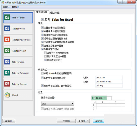This screenshot has height=126, width=137.
Task: Switch to the 标签外观 tab
Action: (x=54, y=13)
